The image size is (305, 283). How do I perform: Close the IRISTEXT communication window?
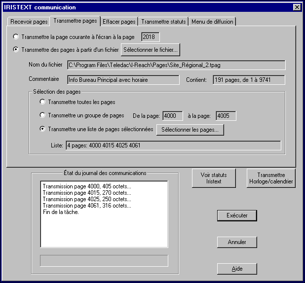pos(297,7)
